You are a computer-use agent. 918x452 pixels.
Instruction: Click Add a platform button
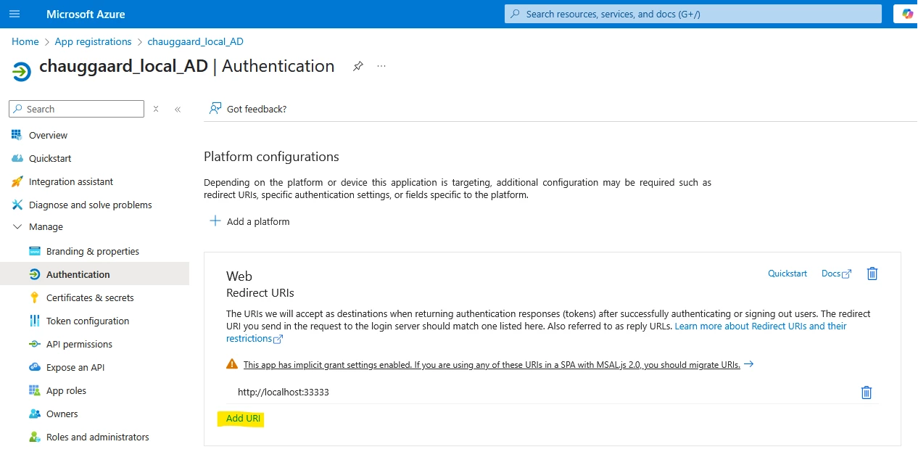250,221
